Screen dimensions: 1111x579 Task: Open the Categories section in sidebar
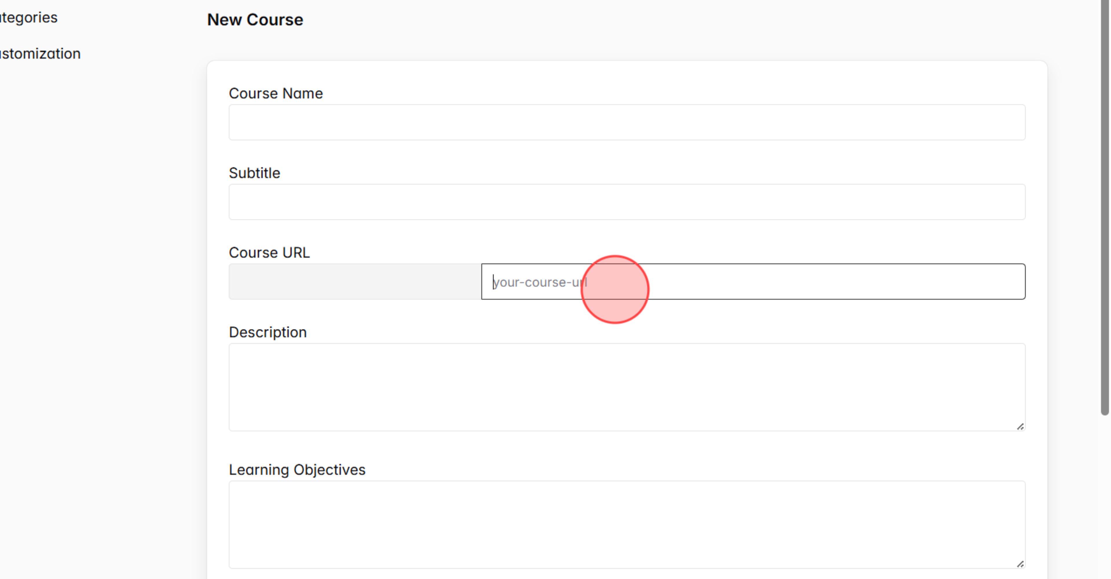[x=28, y=17]
